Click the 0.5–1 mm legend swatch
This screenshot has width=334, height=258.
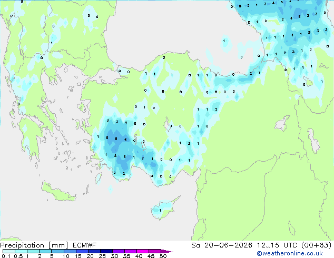[21, 251]
